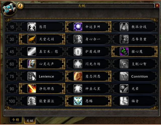This screenshot has height=125, width=161.
Task: Choose the Contrition talent icon
Action: [124, 76]
